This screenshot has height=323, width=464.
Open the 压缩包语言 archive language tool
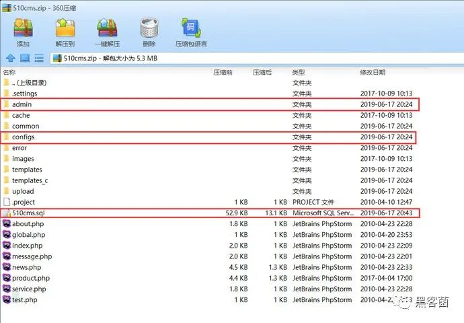point(190,31)
